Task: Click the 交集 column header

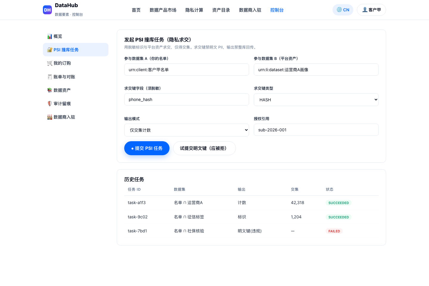Action: coord(295,189)
